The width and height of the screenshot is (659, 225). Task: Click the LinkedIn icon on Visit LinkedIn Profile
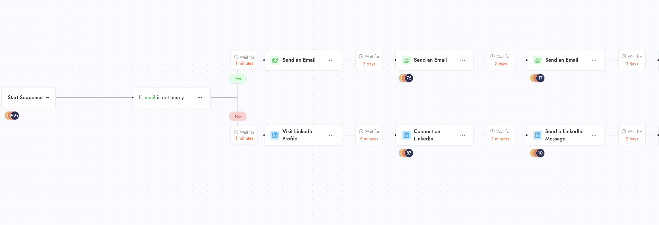coord(275,135)
